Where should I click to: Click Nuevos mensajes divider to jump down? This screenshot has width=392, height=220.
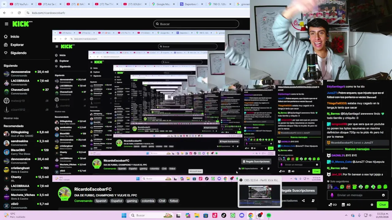[357, 149]
